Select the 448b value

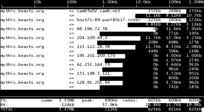(x=153, y=51)
